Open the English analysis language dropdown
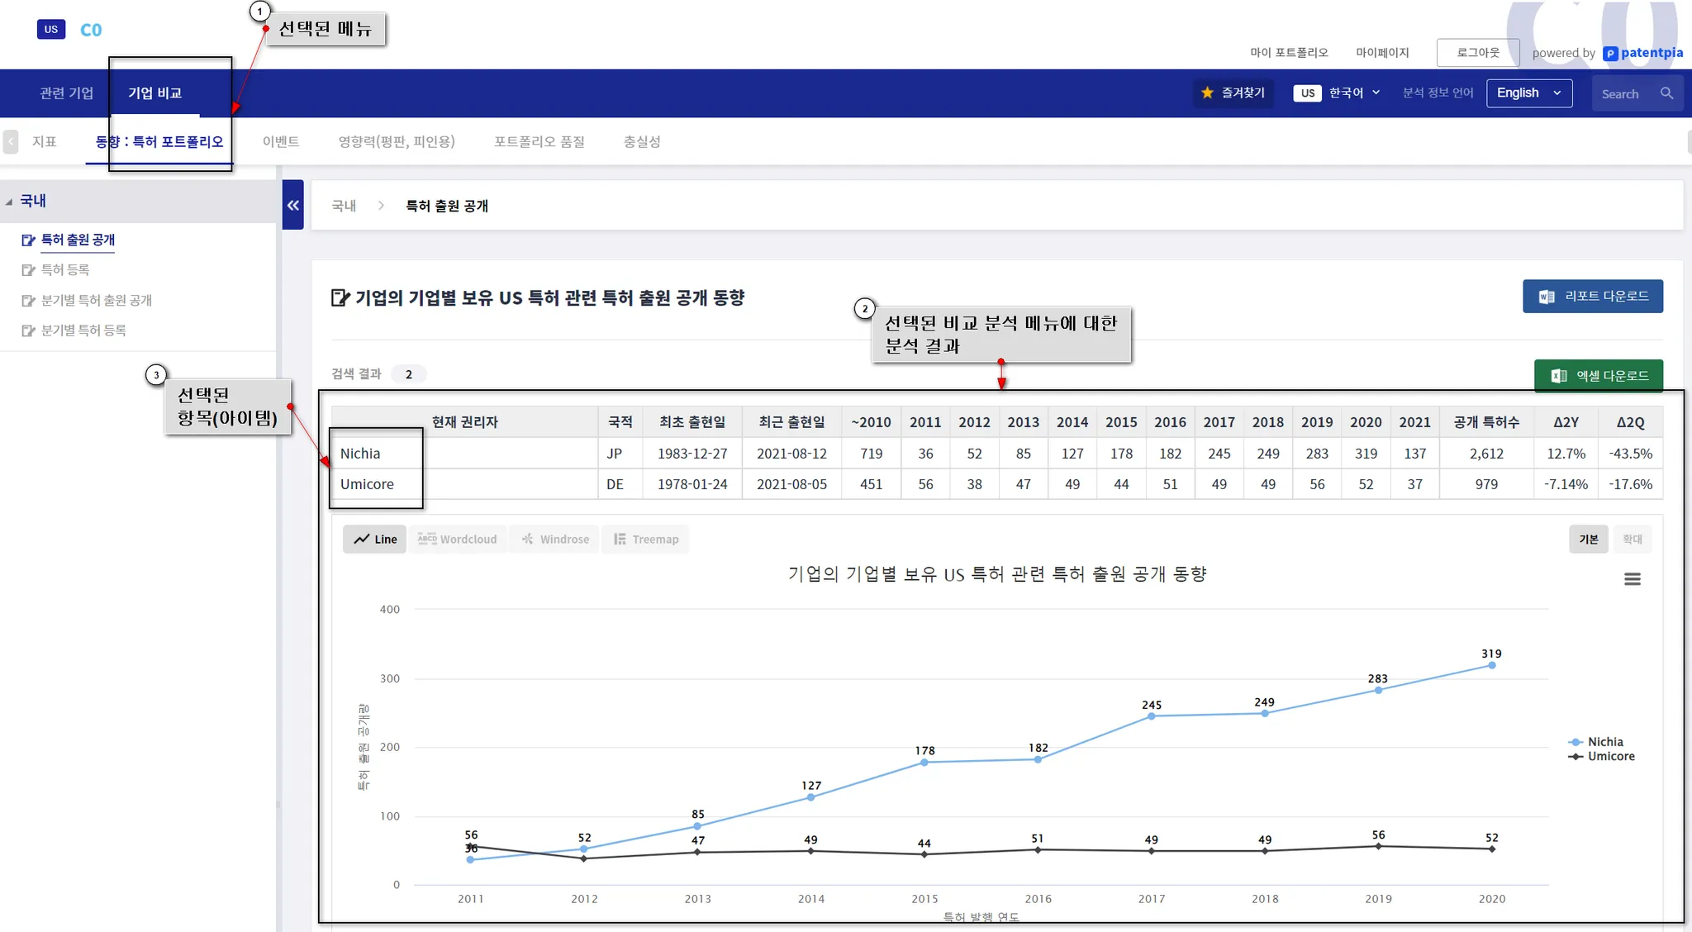This screenshot has height=932, width=1692. (1528, 93)
